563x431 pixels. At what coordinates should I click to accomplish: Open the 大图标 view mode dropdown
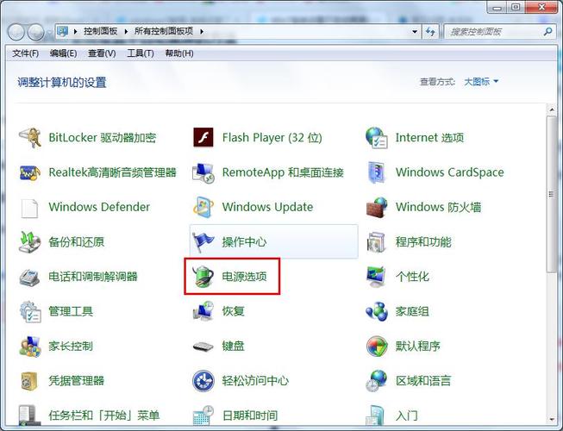tap(481, 82)
